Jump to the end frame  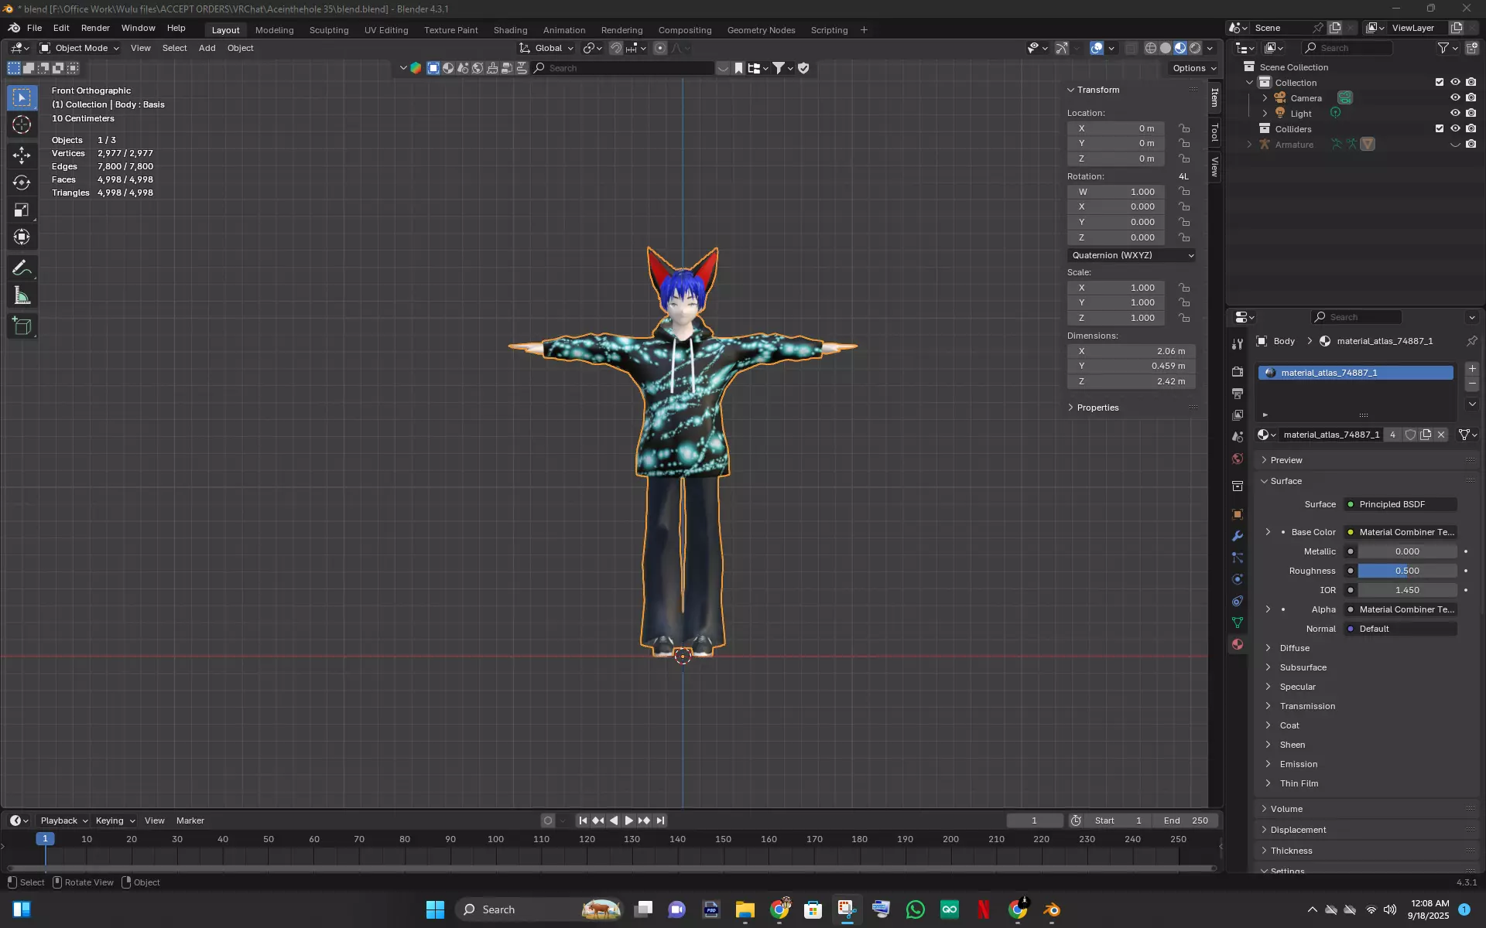click(660, 821)
